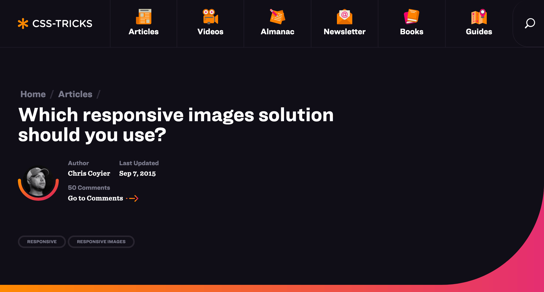This screenshot has height=292, width=544.
Task: Open the Videos nav label
Action: 210,31
